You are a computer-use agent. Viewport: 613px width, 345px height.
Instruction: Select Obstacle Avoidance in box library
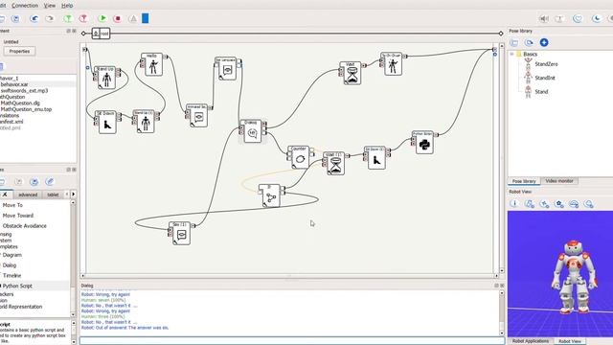(24, 226)
